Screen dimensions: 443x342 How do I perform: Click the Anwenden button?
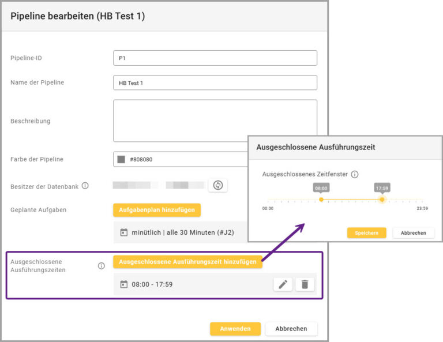(235, 329)
